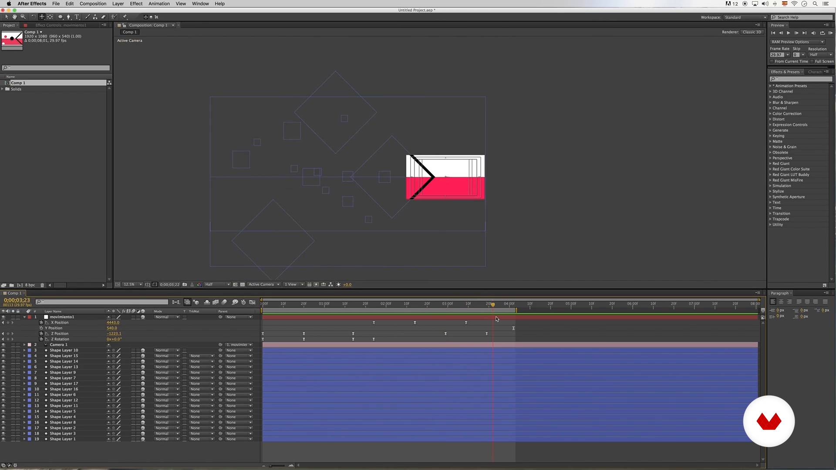
Task: Hide Shape Layer 15 visibility eye
Action: coord(3,356)
